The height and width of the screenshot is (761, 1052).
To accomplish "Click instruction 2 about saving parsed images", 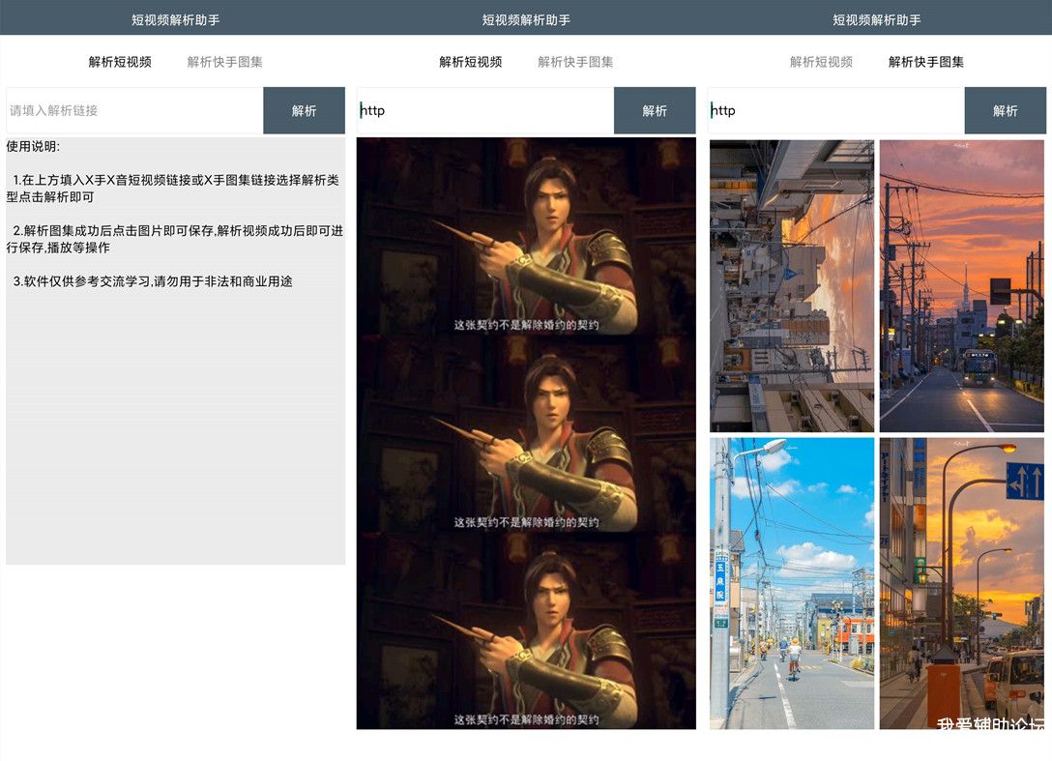I will coord(174,239).
